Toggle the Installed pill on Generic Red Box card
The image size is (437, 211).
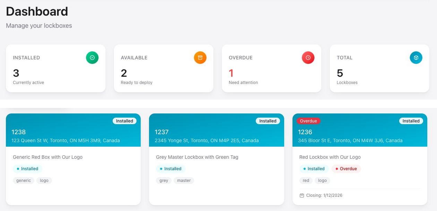click(27, 169)
